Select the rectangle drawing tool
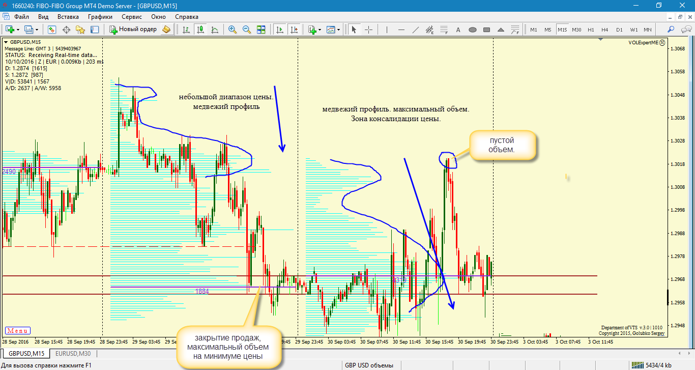695x370 pixels. tap(486, 30)
